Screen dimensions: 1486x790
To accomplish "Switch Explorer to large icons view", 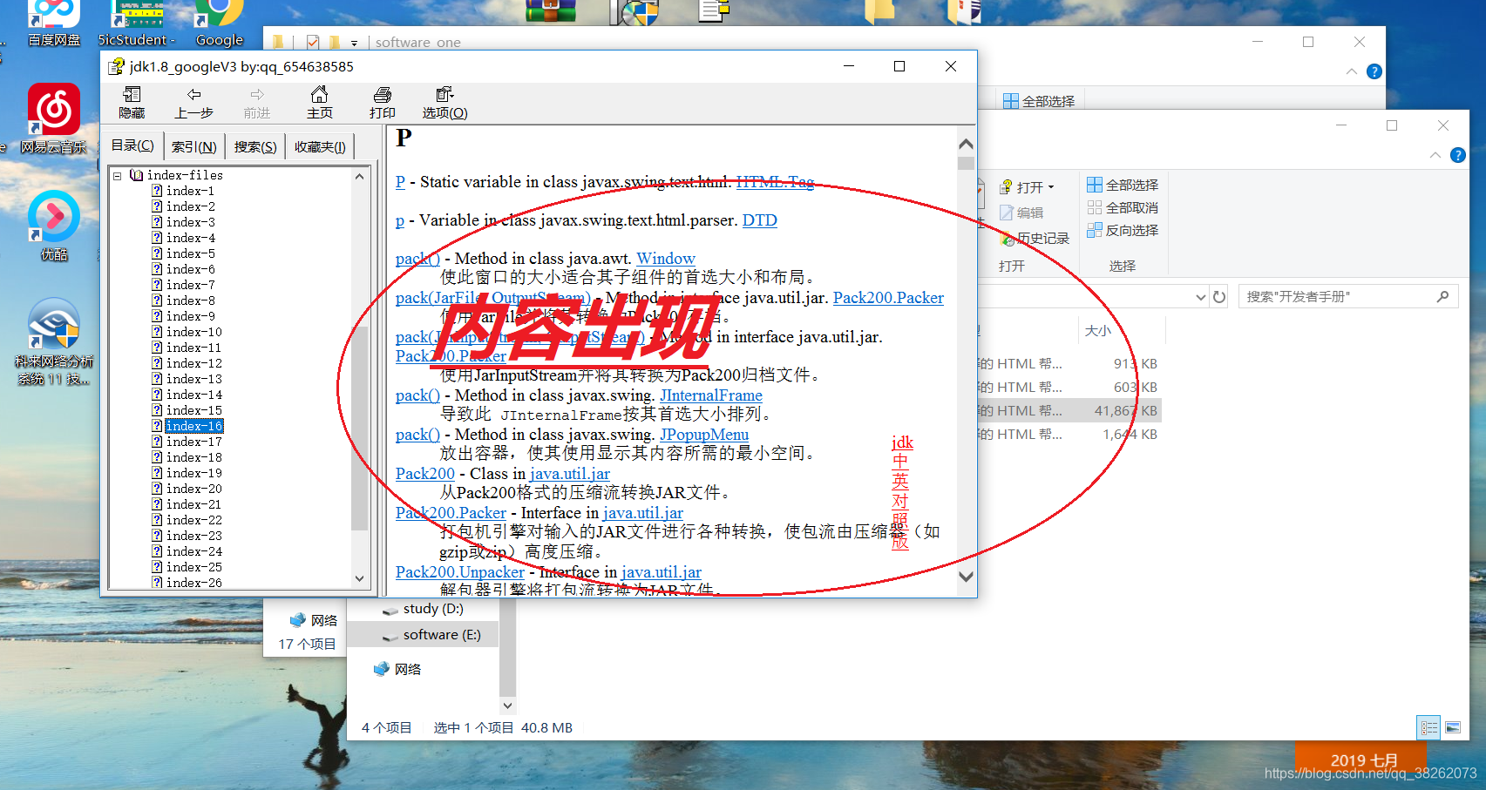I will tap(1453, 727).
